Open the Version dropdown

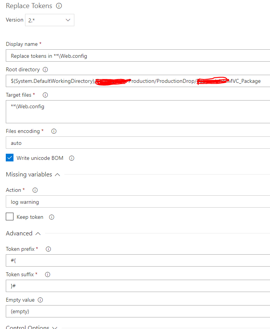(68, 20)
